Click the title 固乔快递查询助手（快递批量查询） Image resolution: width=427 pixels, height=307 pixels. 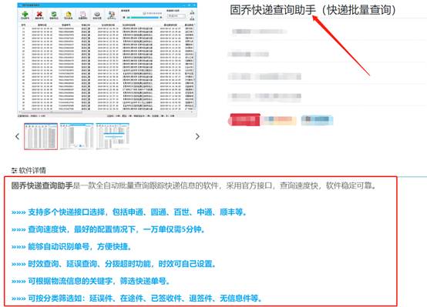313,10
